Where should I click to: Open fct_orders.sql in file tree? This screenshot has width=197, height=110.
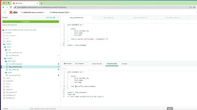pyautogui.click(x=14, y=55)
